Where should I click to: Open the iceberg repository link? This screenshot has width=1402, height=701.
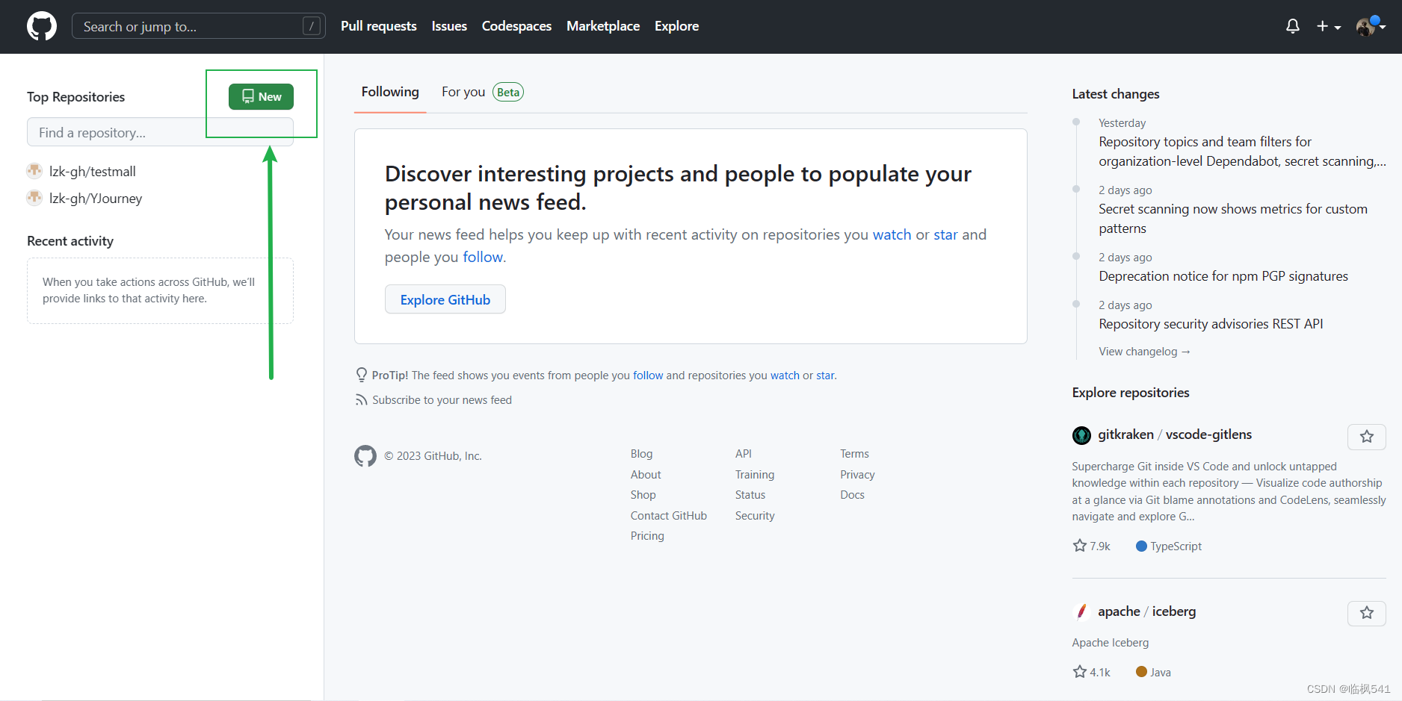(x=1174, y=611)
